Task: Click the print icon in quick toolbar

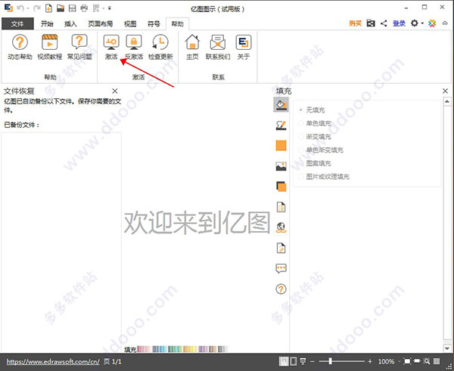Action: coord(84,8)
